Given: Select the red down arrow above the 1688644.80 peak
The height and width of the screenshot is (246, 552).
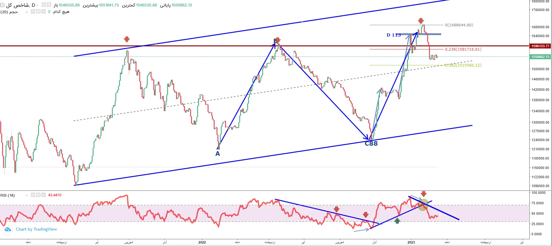Looking at the screenshot, I should point(421,21).
